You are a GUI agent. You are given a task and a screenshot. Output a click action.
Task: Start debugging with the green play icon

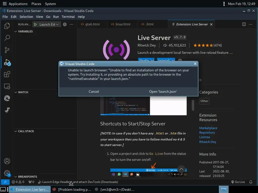point(35,24)
